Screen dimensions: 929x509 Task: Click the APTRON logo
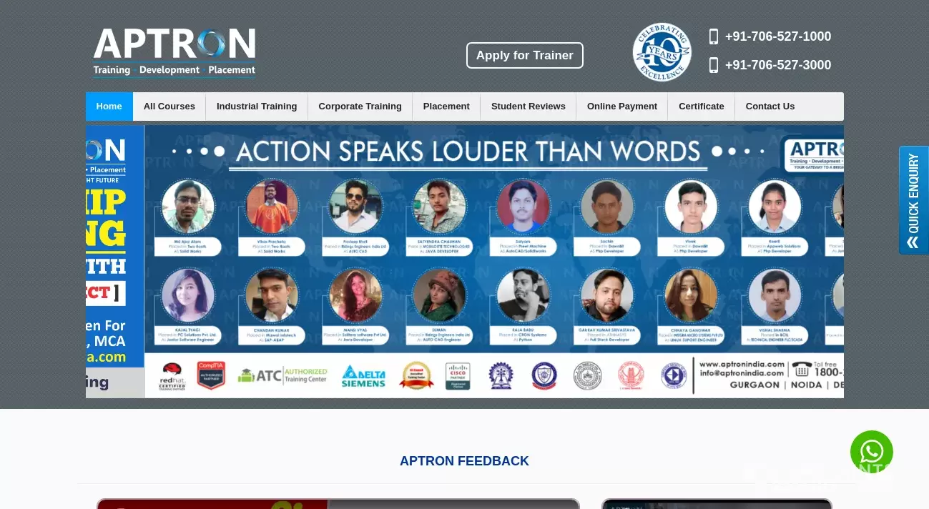(x=175, y=52)
